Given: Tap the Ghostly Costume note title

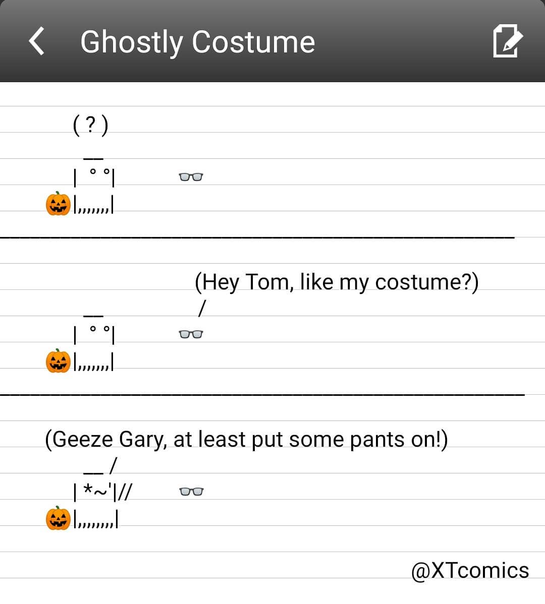Looking at the screenshot, I should click(197, 42).
